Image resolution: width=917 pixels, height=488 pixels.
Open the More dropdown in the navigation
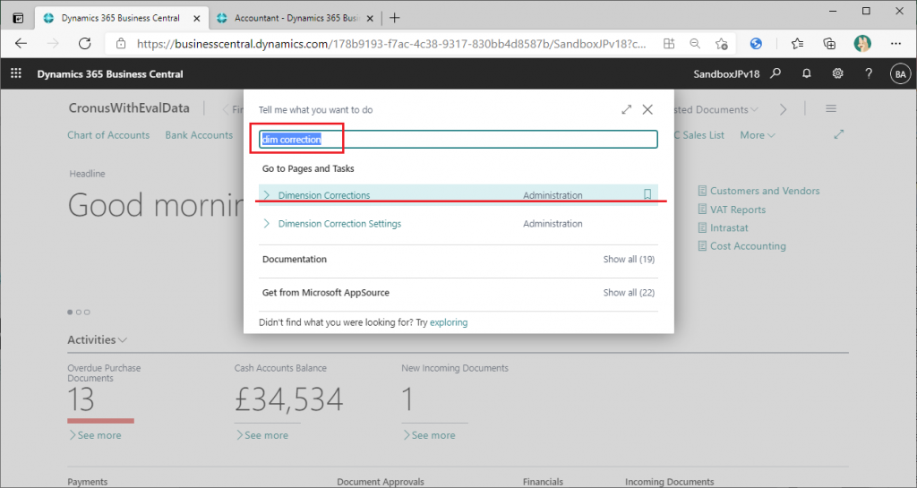(758, 135)
